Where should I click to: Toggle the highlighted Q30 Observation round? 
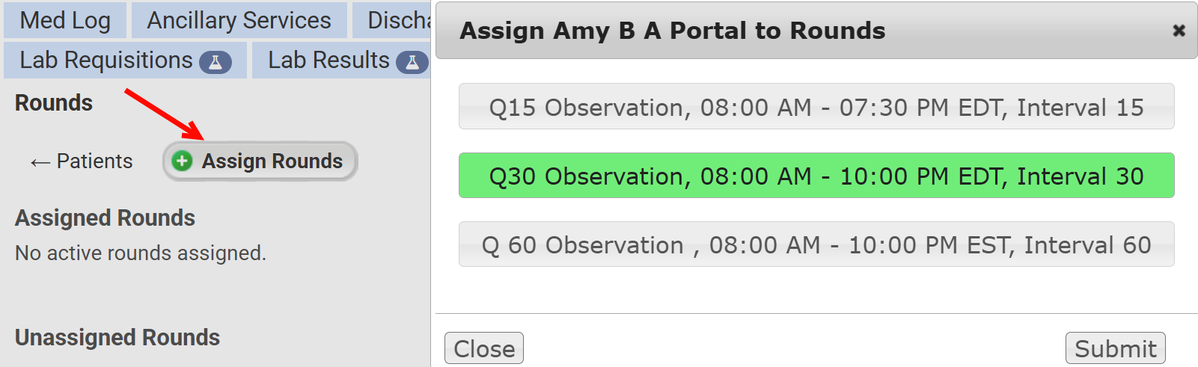pyautogui.click(x=816, y=176)
